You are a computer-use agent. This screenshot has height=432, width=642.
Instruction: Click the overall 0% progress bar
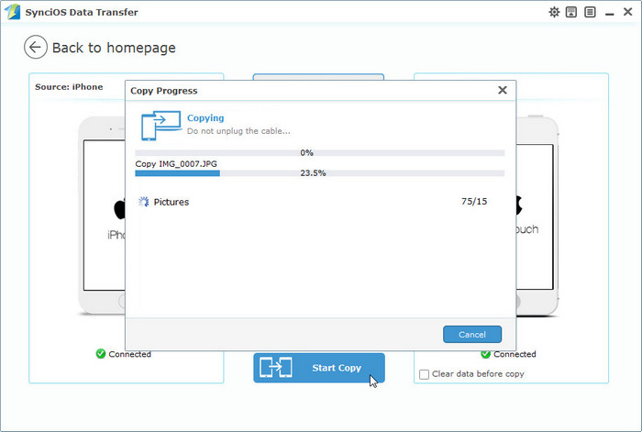click(320, 153)
